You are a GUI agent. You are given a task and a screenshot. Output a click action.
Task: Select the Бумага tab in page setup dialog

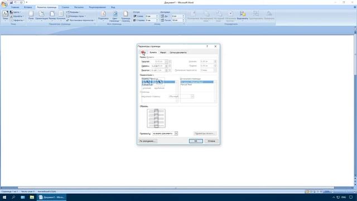(153, 52)
